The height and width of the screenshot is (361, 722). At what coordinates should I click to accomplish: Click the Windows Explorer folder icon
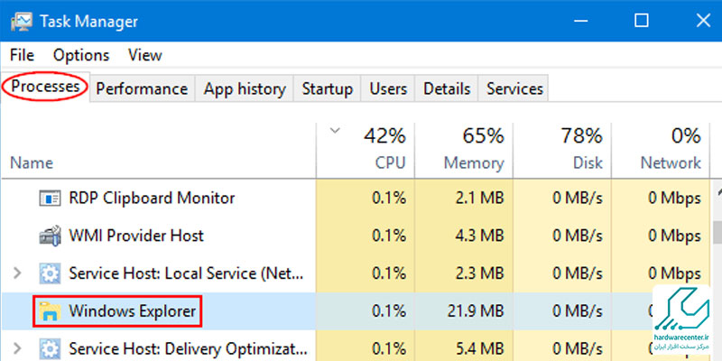pyautogui.click(x=50, y=311)
